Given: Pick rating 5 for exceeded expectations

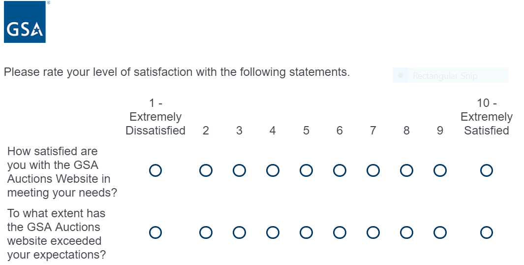Looking at the screenshot, I should coord(306,232).
